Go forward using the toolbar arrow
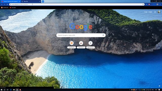The width and height of the screenshot is (162, 91). pos(5,5)
